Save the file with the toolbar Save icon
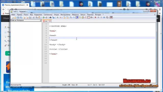 (18, 17)
